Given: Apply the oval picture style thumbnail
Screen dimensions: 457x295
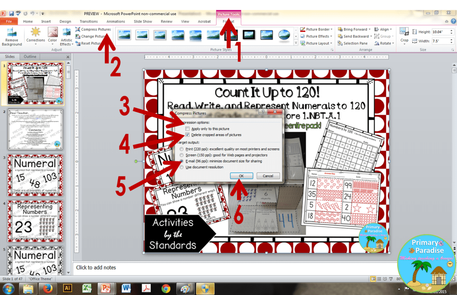Looking at the screenshot, I should pos(284,35).
